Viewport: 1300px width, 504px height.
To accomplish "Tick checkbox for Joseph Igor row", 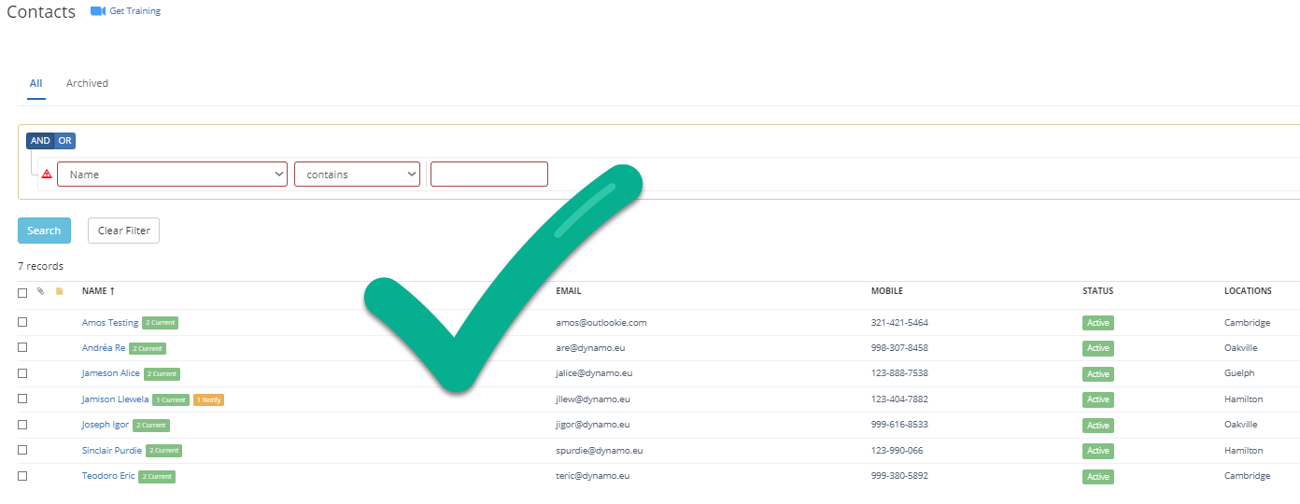I will pos(22,425).
